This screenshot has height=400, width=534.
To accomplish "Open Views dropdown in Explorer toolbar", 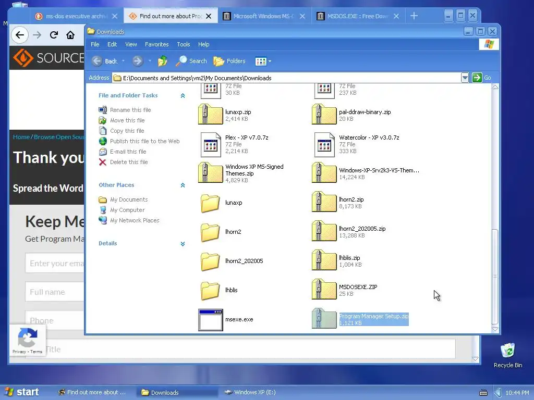I will 263,61.
